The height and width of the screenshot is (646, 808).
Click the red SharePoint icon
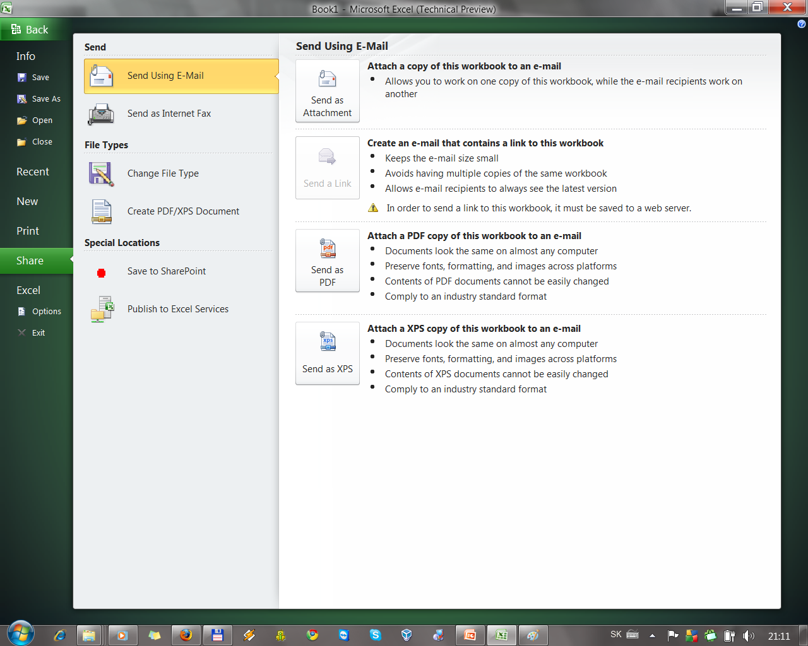pyautogui.click(x=101, y=273)
